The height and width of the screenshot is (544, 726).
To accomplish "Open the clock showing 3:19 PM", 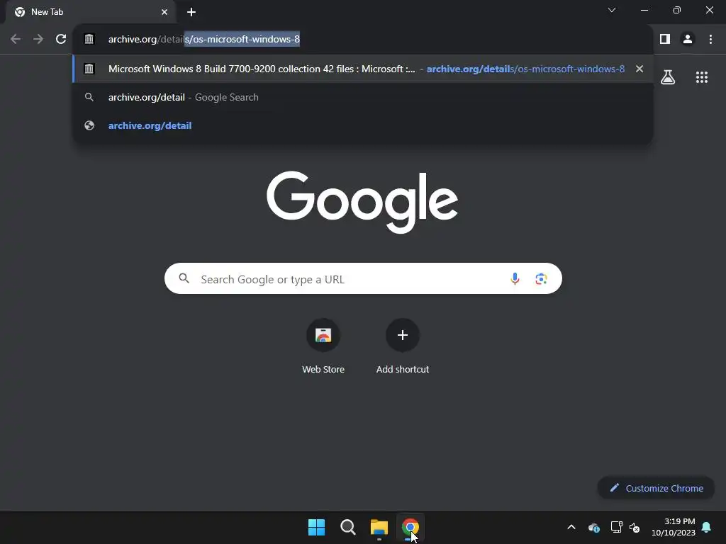I will [674, 527].
